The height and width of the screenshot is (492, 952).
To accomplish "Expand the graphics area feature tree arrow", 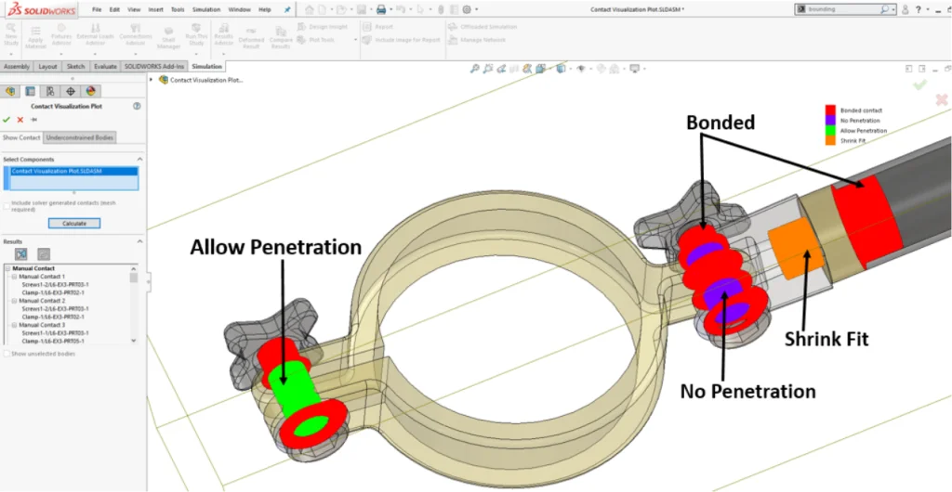I will tap(152, 80).
